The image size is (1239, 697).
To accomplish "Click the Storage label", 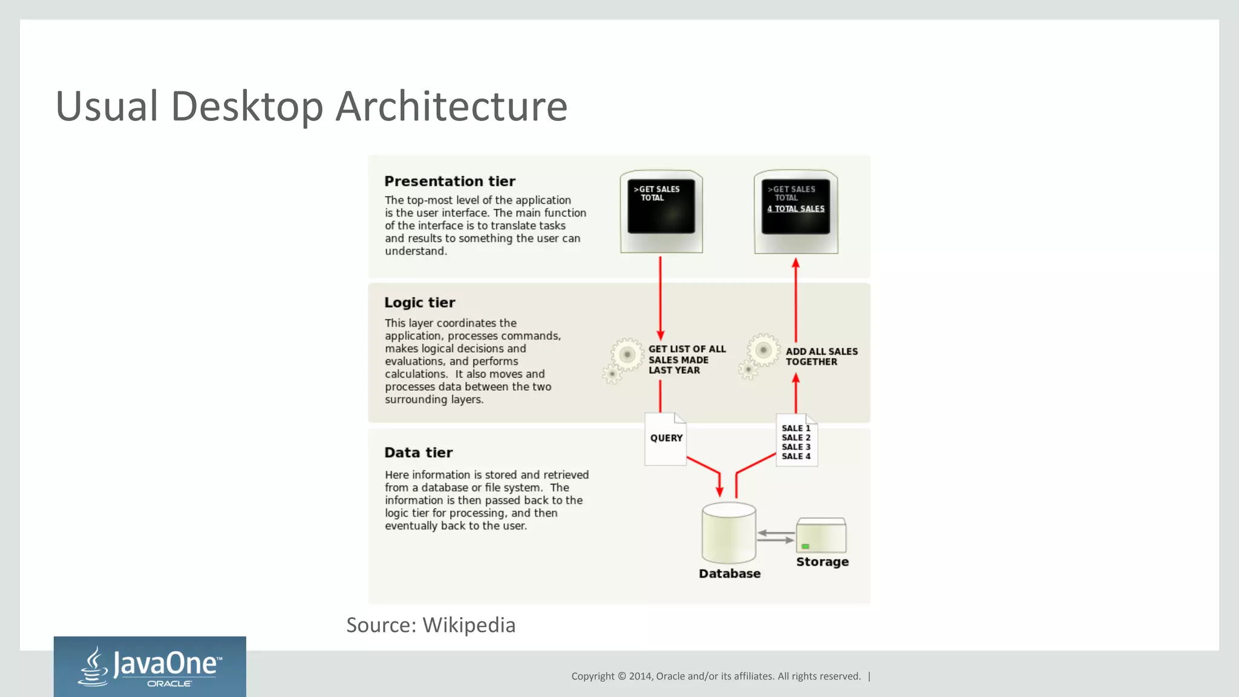I will (822, 562).
